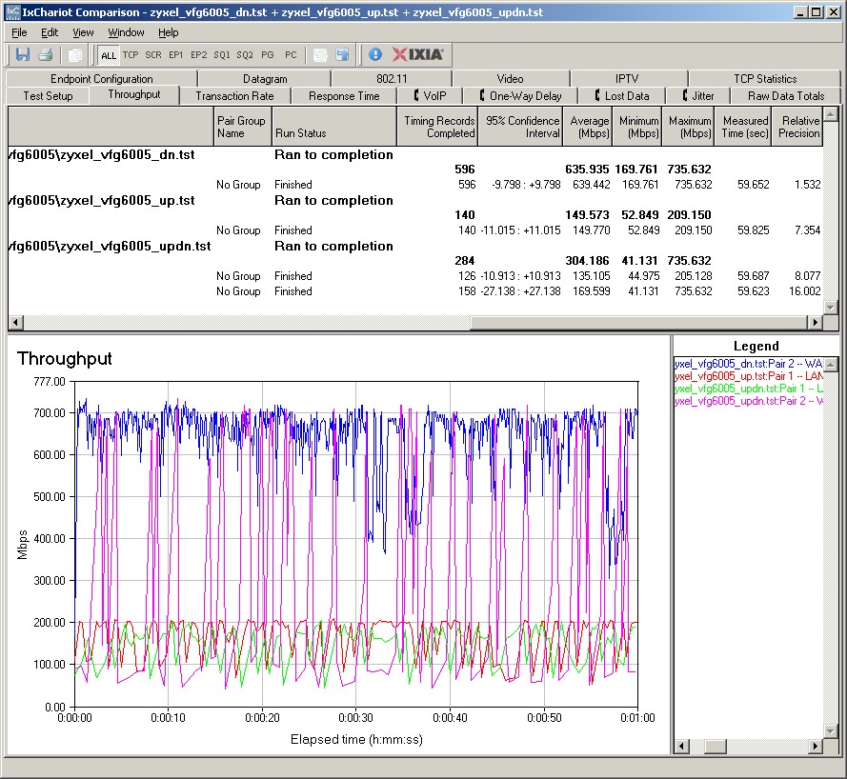Click table horizontal scroll left arrow
847x779 pixels.
(x=15, y=322)
